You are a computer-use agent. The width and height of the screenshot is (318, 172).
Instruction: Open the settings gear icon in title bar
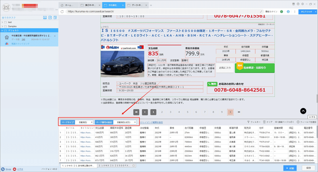pos(302,4)
